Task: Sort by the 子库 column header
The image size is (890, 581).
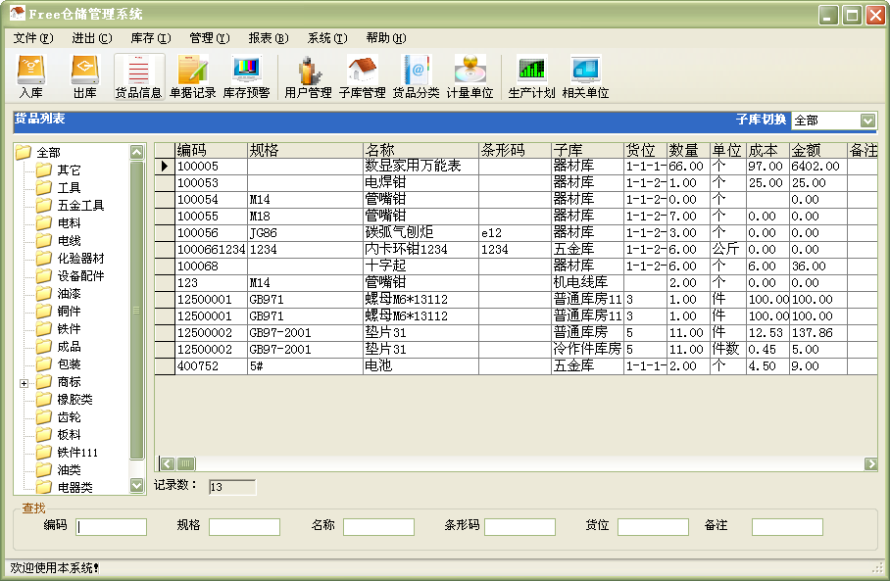Action: click(x=587, y=150)
